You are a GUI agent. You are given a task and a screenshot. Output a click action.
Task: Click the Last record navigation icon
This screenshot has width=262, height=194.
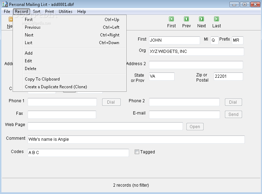pyautogui.click(x=217, y=19)
